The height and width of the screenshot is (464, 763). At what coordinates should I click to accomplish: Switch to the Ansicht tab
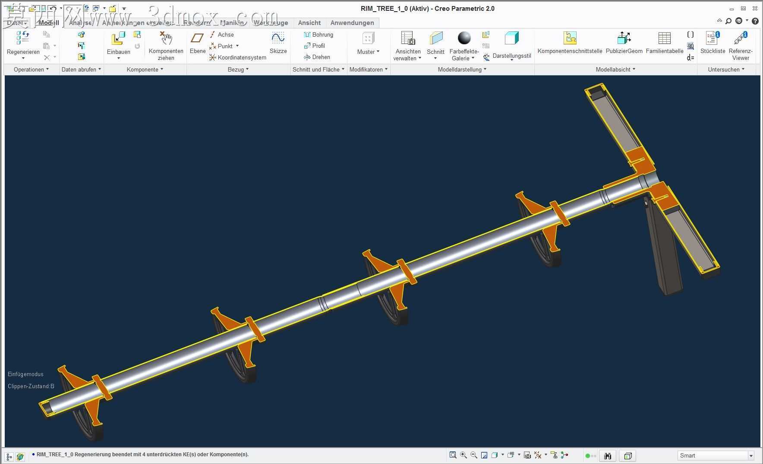pos(309,23)
